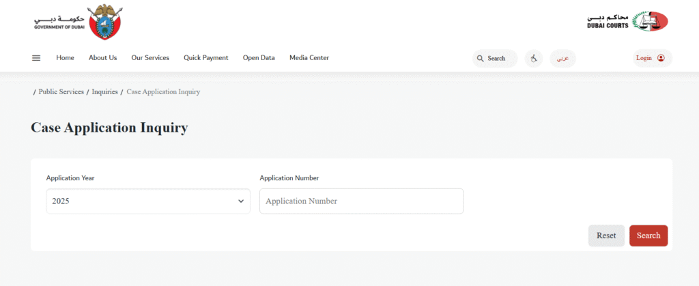The image size is (699, 286).
Task: Submit the inquiry with red Search button
Action: click(x=648, y=235)
